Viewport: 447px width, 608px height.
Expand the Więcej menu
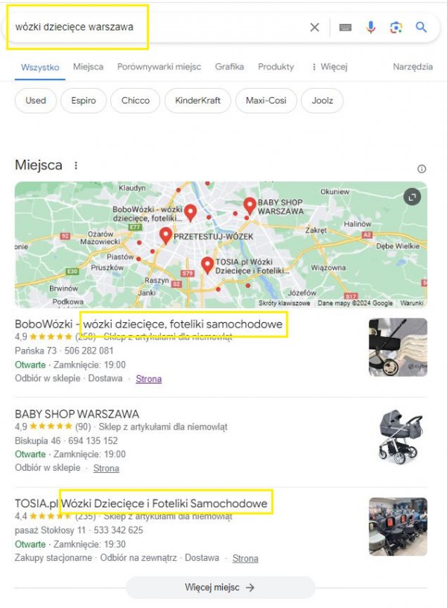coord(330,66)
